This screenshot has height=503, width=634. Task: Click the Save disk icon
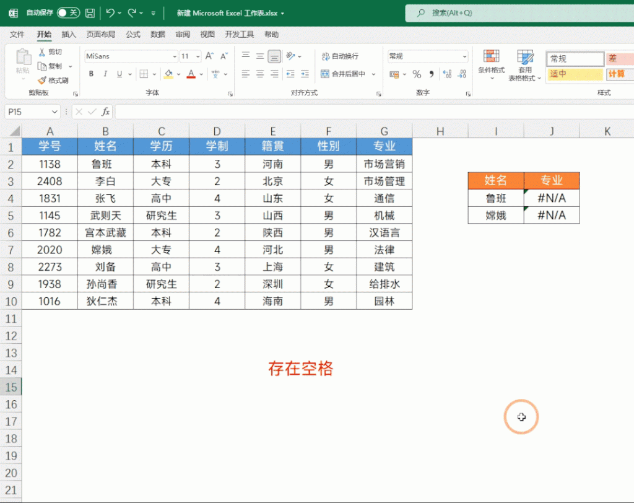[90, 13]
